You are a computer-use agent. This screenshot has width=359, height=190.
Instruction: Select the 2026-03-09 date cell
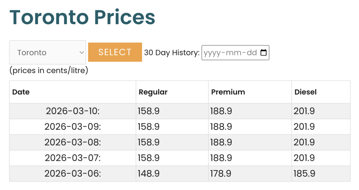tap(73, 127)
